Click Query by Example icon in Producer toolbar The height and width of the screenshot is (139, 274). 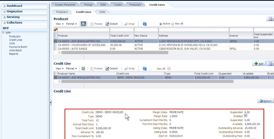(x=83, y=24)
